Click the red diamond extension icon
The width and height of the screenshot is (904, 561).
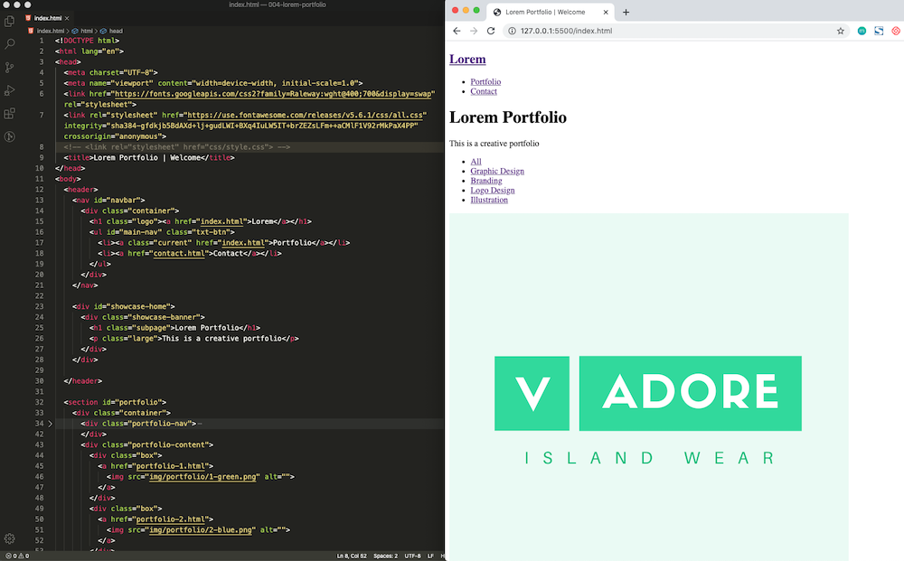point(896,31)
